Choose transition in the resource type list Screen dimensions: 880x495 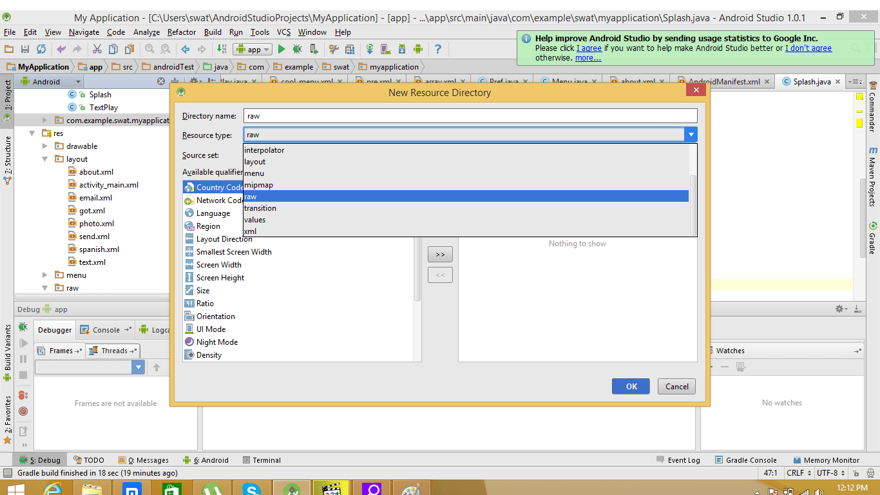[x=466, y=208]
